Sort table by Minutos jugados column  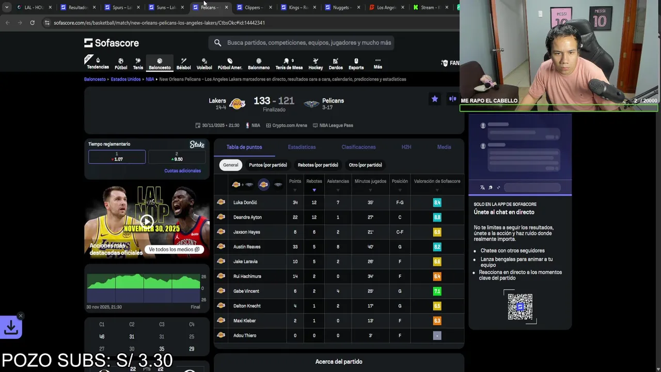[x=370, y=184]
